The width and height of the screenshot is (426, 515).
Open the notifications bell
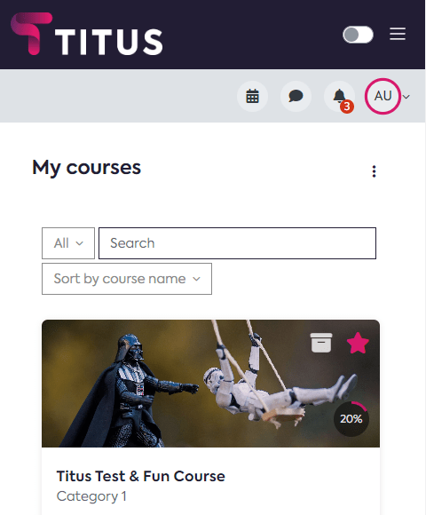coord(339,96)
